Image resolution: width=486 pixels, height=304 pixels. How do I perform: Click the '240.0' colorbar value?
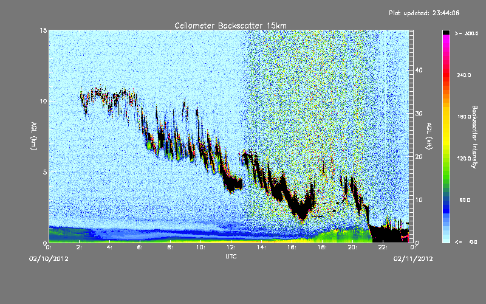(x=464, y=75)
